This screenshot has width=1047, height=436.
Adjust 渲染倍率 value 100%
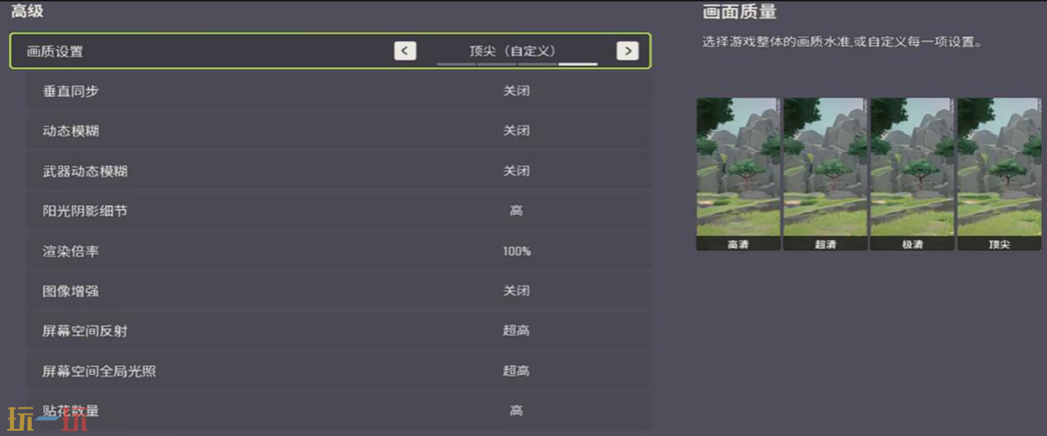[516, 251]
